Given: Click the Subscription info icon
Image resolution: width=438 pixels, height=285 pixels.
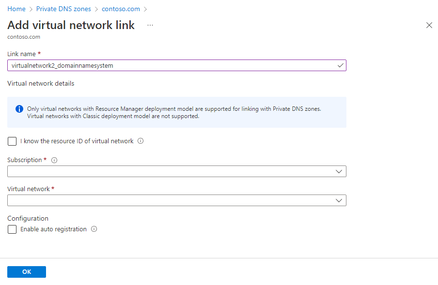Looking at the screenshot, I should tap(54, 160).
